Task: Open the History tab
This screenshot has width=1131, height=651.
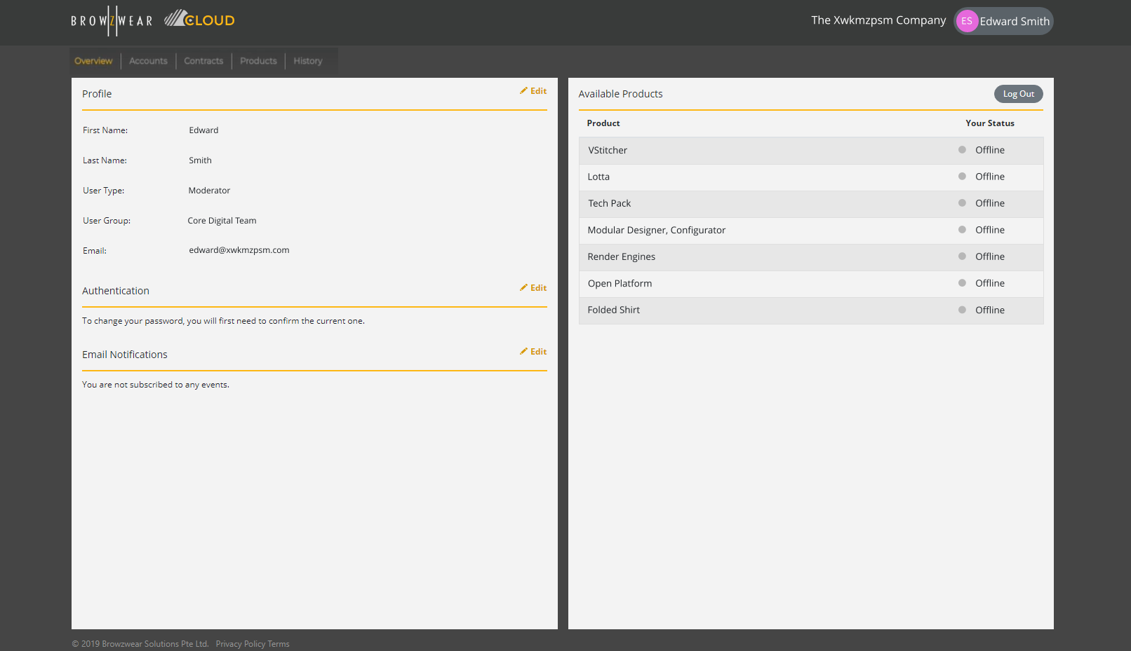Action: [308, 61]
